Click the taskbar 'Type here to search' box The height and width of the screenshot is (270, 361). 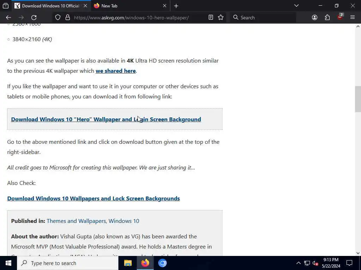coord(67,263)
